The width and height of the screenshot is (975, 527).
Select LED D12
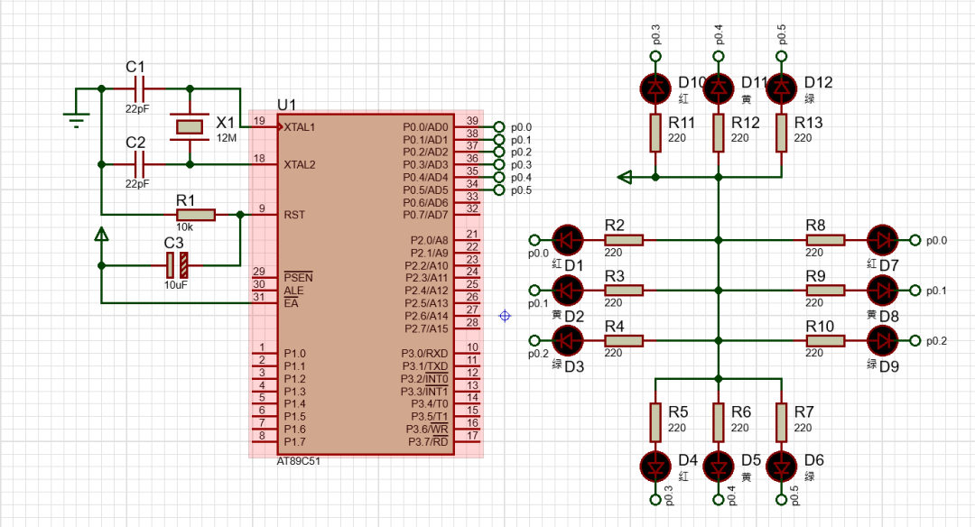click(782, 88)
